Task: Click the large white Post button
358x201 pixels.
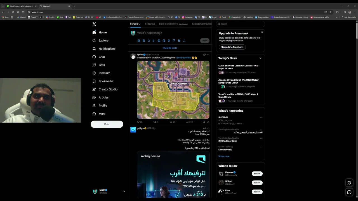Action: [107, 124]
